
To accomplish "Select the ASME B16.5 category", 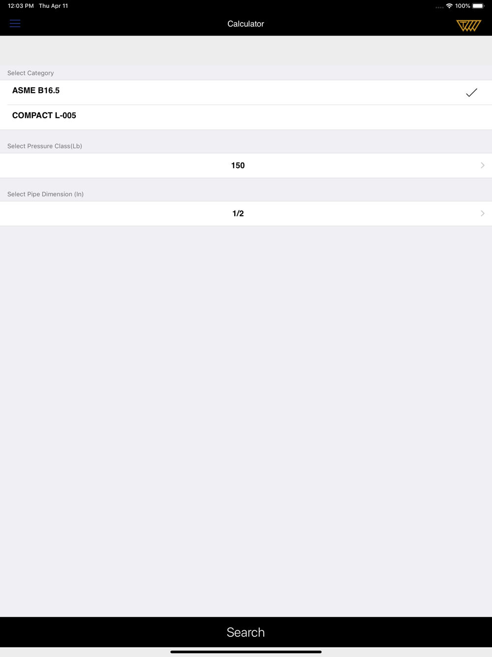I will coord(246,92).
